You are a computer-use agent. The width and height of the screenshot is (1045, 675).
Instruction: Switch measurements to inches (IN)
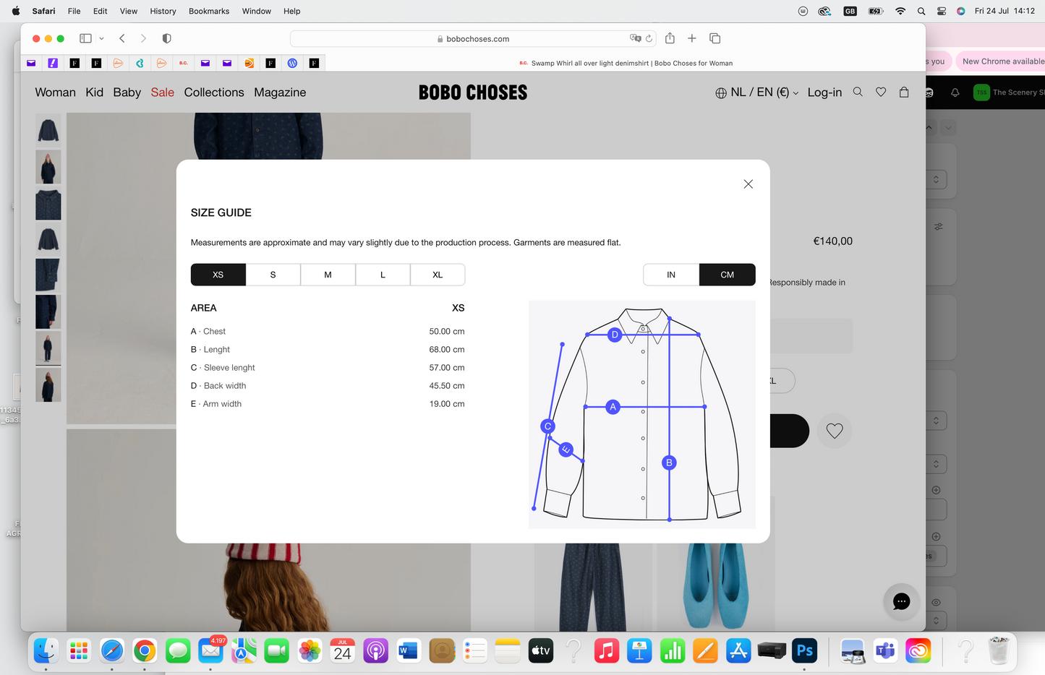pos(671,275)
